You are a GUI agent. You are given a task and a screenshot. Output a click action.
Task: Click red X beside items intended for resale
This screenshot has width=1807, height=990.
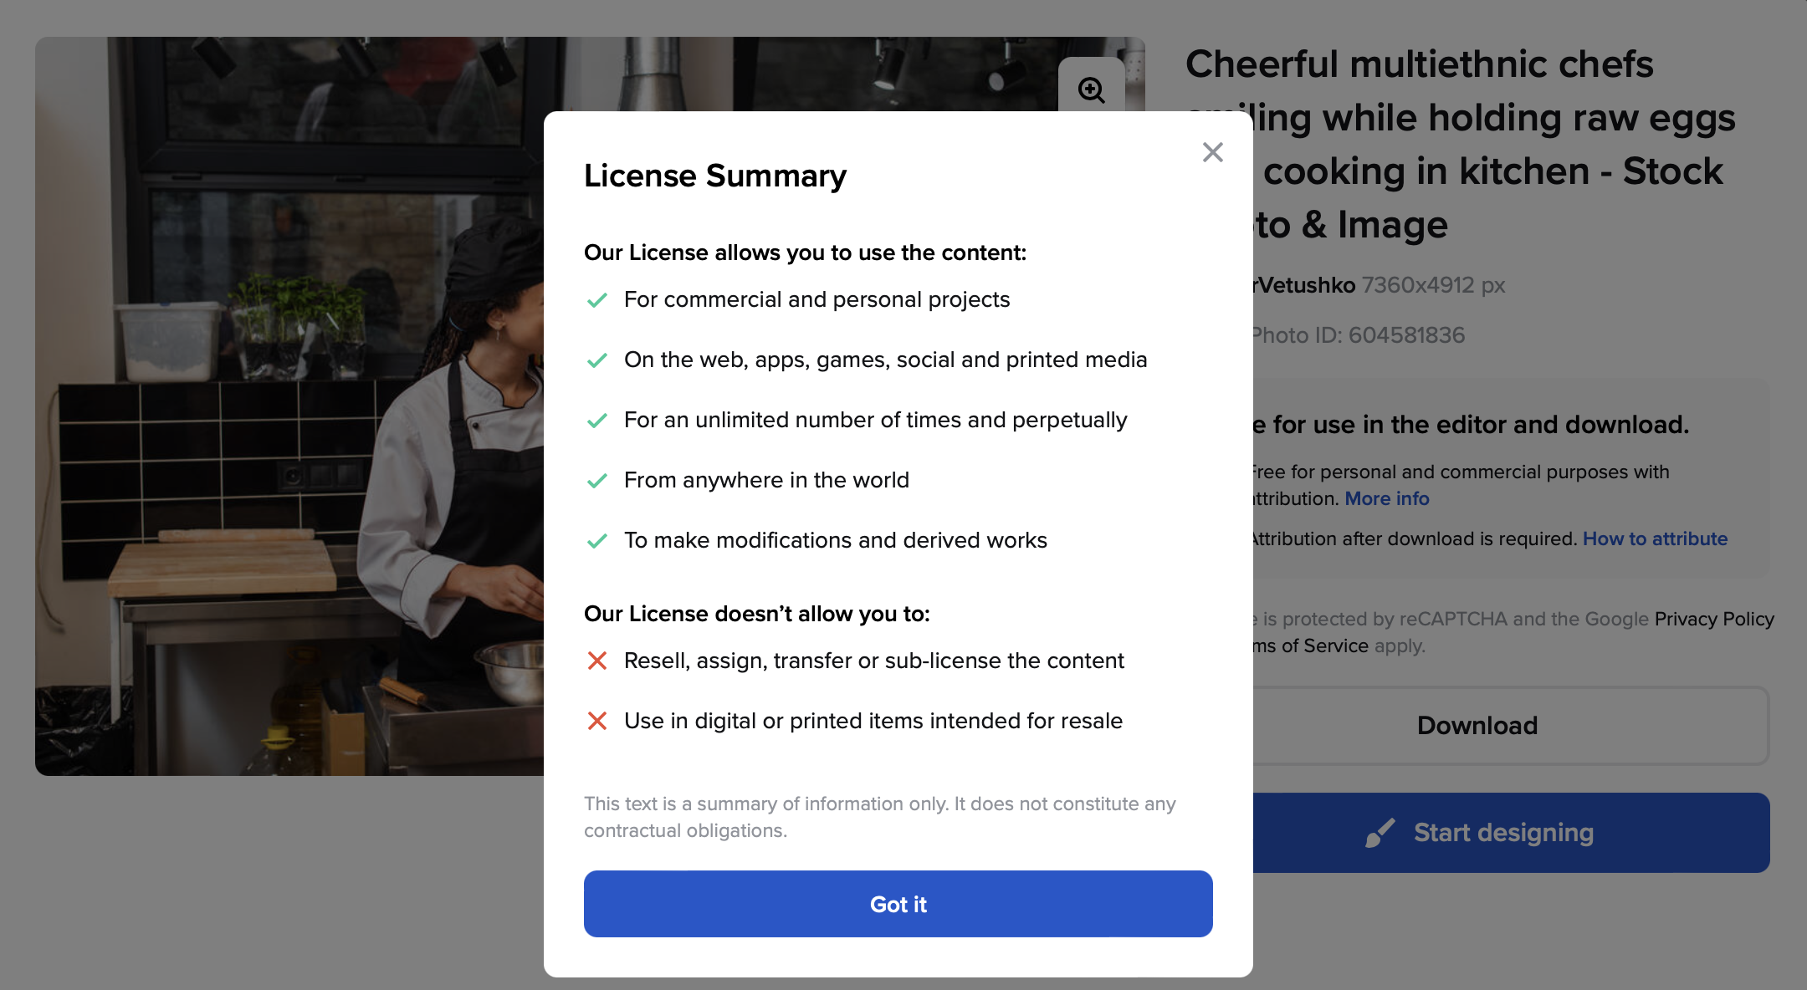click(x=597, y=721)
